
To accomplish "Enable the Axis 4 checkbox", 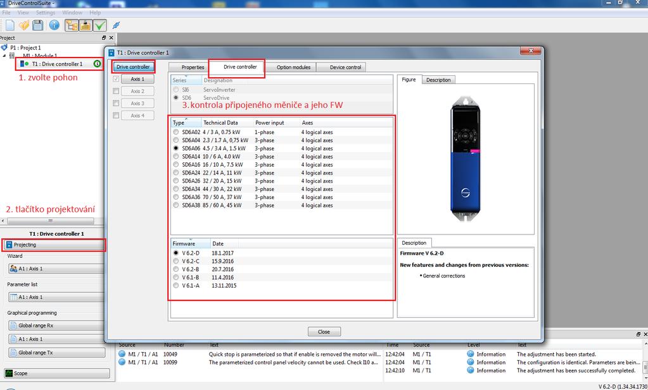I will pyautogui.click(x=116, y=116).
